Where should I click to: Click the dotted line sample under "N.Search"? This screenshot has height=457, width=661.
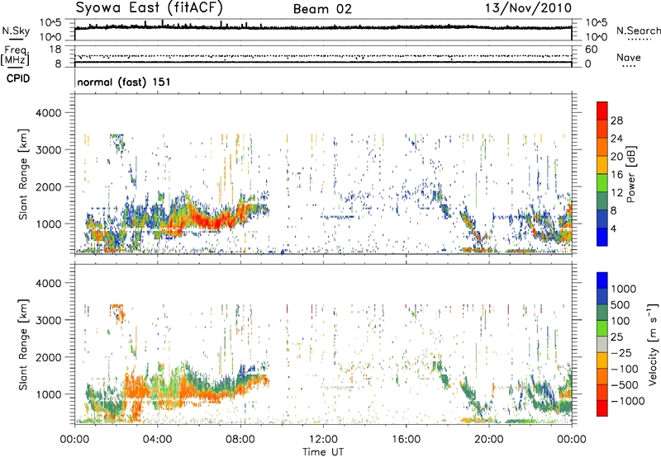[x=639, y=40]
